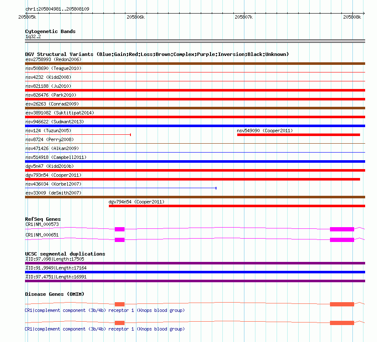
Task: Click the esv3891082 (Suktitipat2014) label
Action: coord(60,113)
